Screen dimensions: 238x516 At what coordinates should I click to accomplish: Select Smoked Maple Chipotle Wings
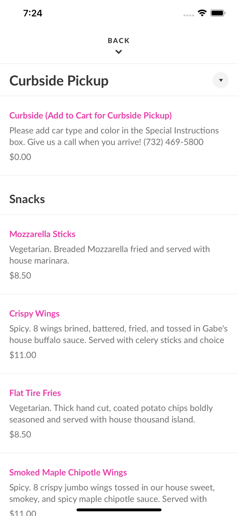pos(68,473)
